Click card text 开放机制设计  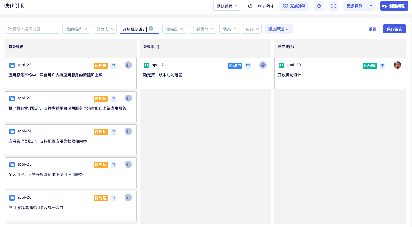coord(289,75)
